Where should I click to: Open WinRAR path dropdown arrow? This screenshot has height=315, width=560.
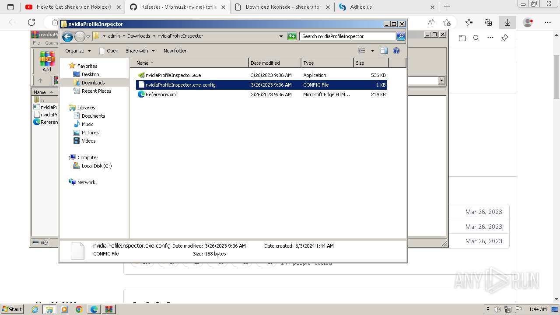coord(441,80)
